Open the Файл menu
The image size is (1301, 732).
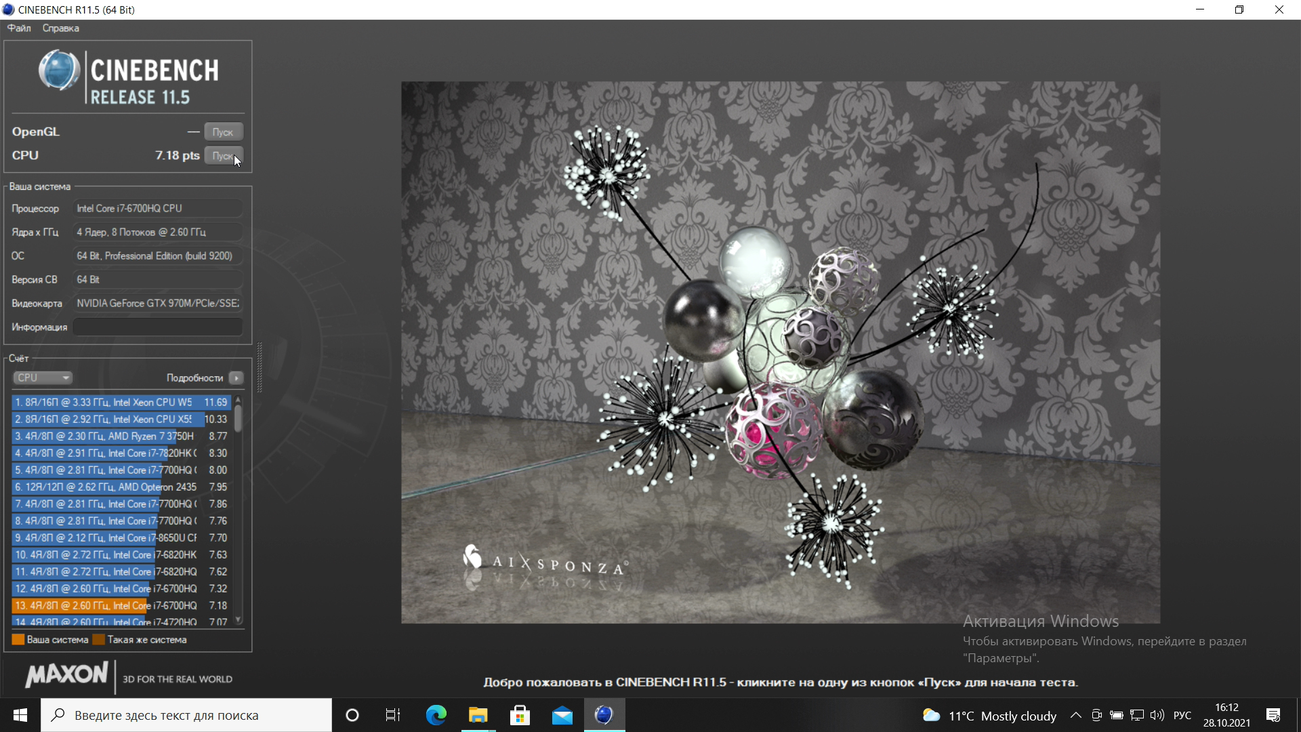(19, 28)
